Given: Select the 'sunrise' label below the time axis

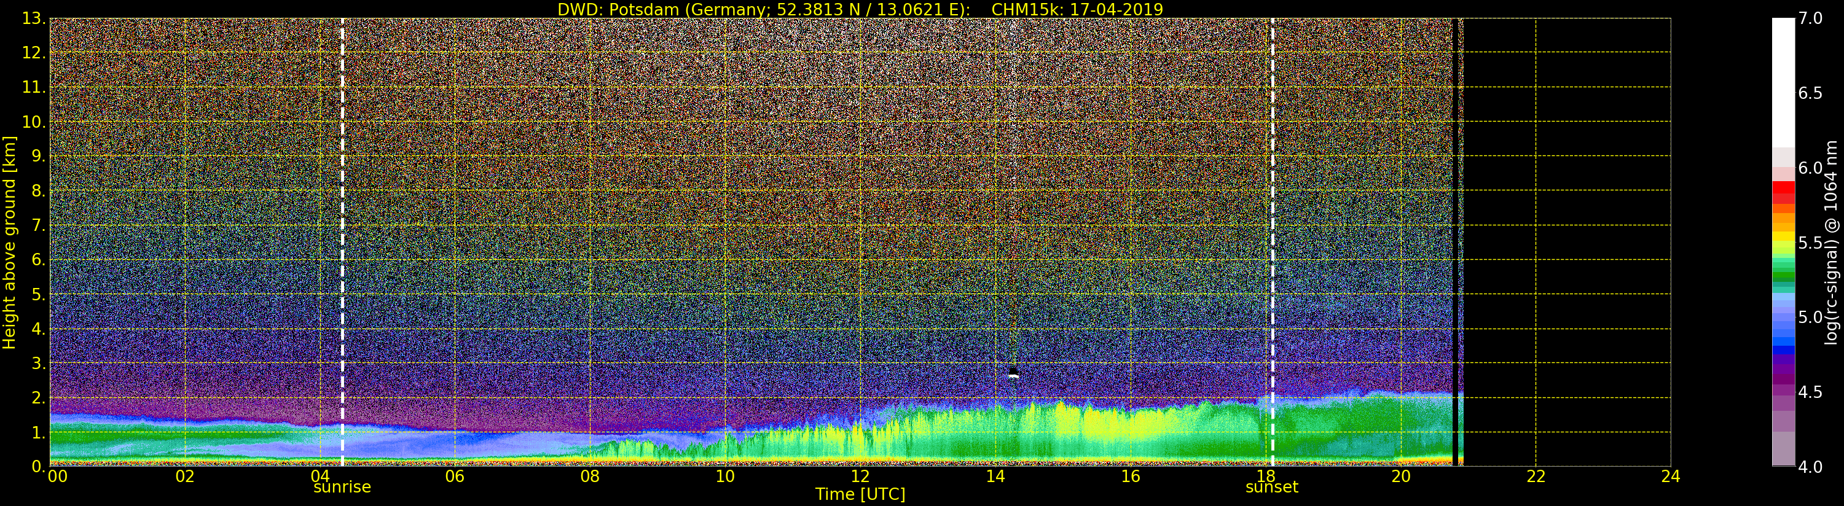Looking at the screenshot, I should (342, 488).
